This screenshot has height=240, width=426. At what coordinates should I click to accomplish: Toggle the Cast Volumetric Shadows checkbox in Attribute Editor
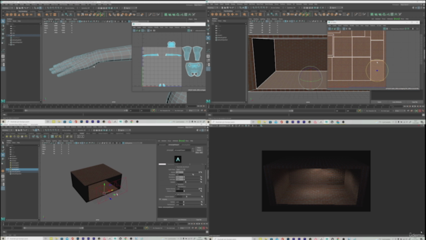[176, 194]
